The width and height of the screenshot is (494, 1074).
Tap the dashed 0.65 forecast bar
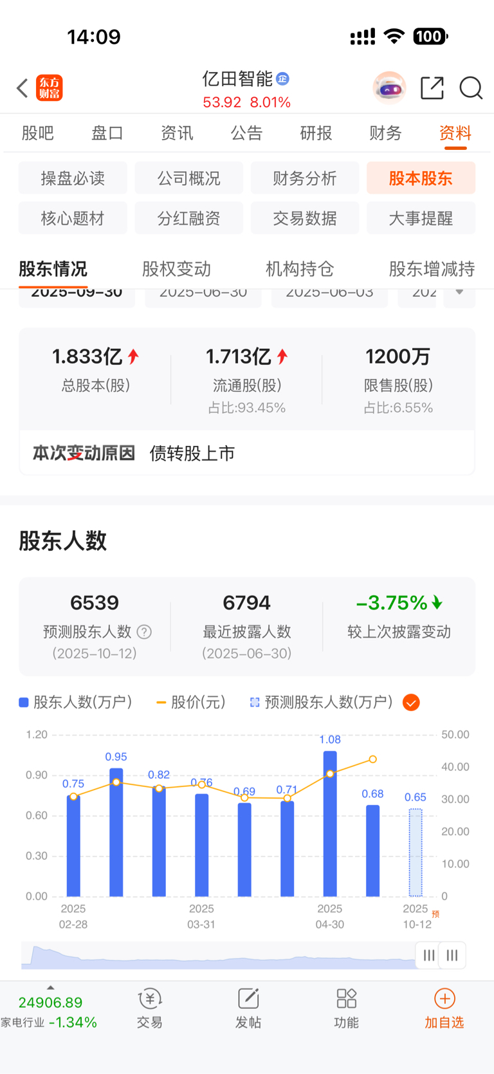click(x=416, y=853)
